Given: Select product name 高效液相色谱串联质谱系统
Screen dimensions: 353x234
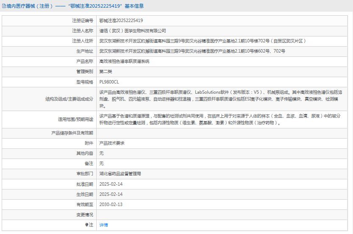Looking at the screenshot, I should click(124, 61).
